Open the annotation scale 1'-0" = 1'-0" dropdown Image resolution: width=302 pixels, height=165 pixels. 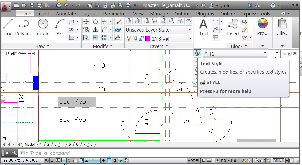pyautogui.click(x=228, y=160)
